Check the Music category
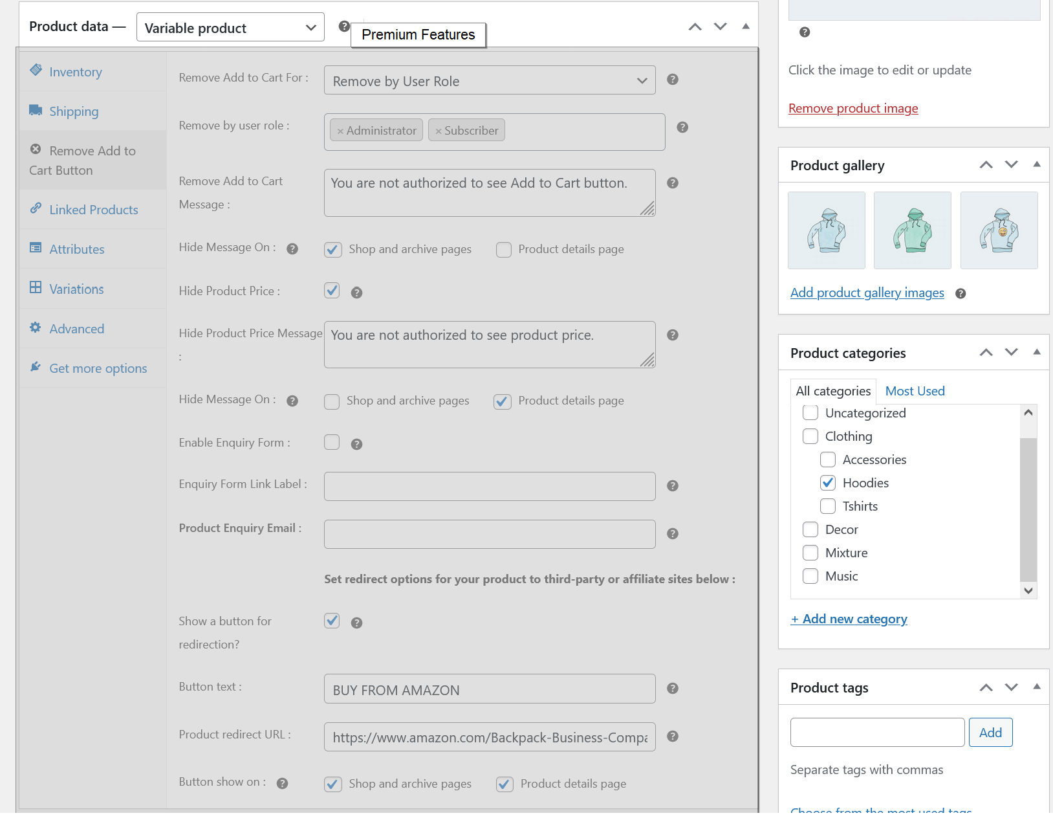 click(x=810, y=576)
